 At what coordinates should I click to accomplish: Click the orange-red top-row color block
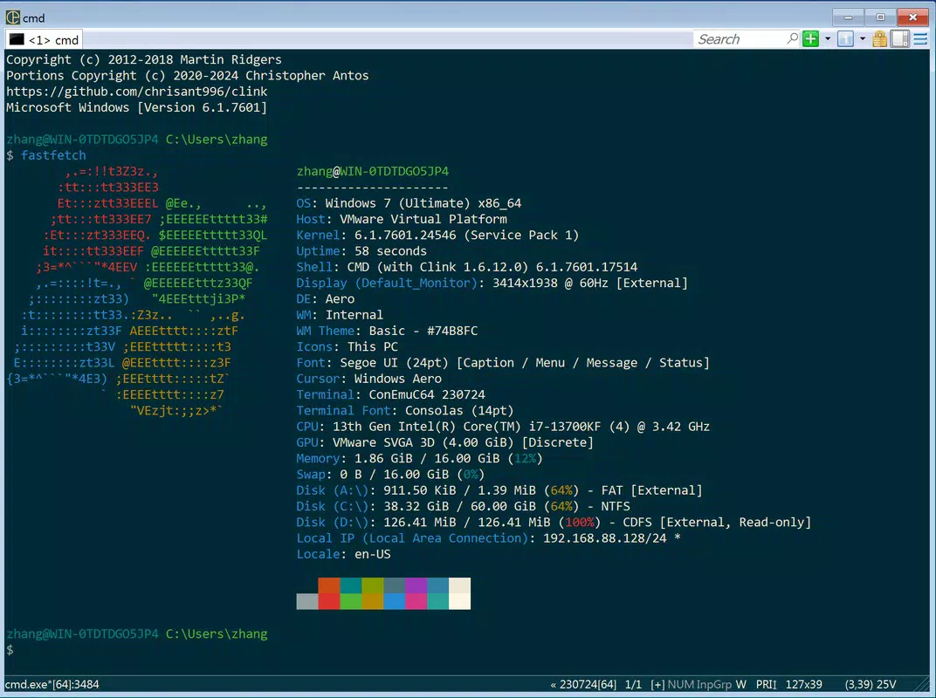pyautogui.click(x=329, y=585)
